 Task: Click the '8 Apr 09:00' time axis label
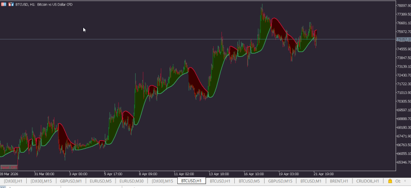click(148, 174)
